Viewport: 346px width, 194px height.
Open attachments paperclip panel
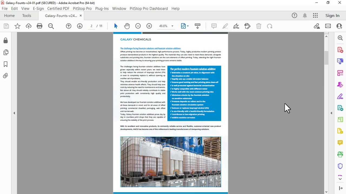[6, 76]
